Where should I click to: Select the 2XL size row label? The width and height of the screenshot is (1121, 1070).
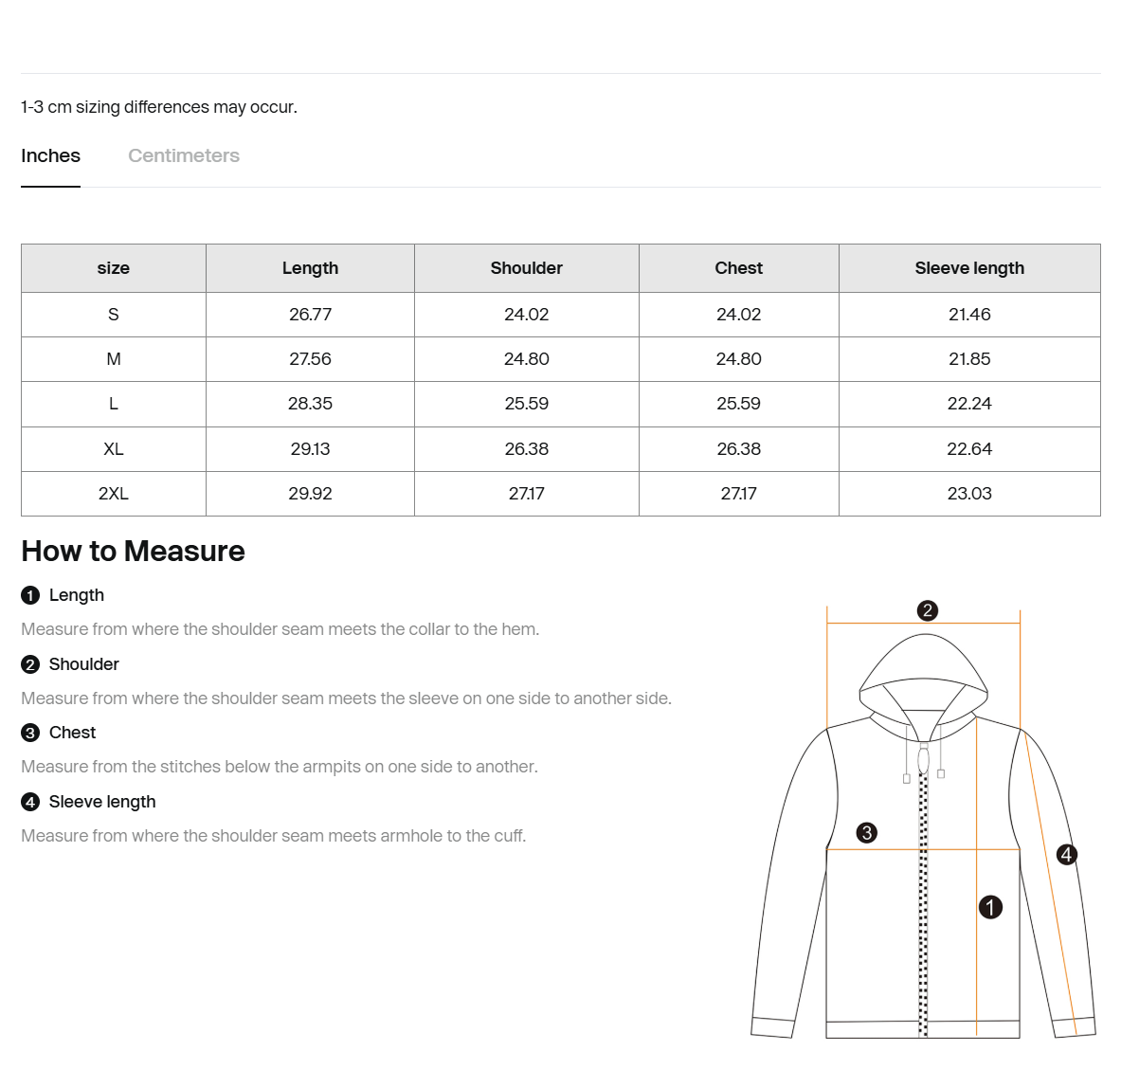coord(114,494)
